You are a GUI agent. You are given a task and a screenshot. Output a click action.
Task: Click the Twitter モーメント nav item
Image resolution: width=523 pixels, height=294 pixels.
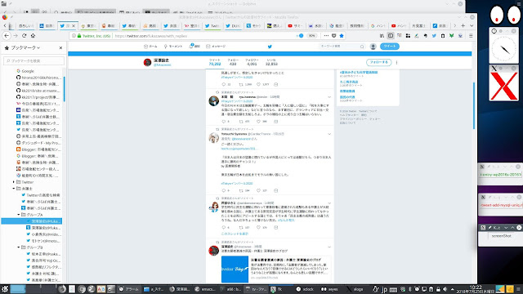[x=173, y=47]
